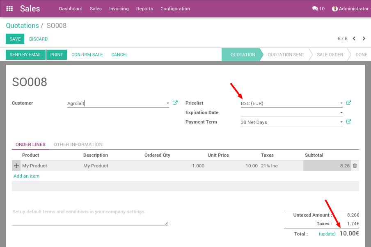
Task: Open B2C pricelist via external link icon
Action: coord(348,103)
